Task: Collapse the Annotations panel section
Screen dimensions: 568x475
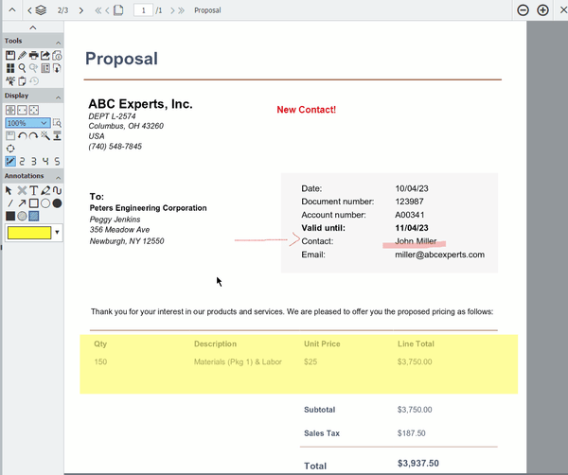Action: coord(57,177)
